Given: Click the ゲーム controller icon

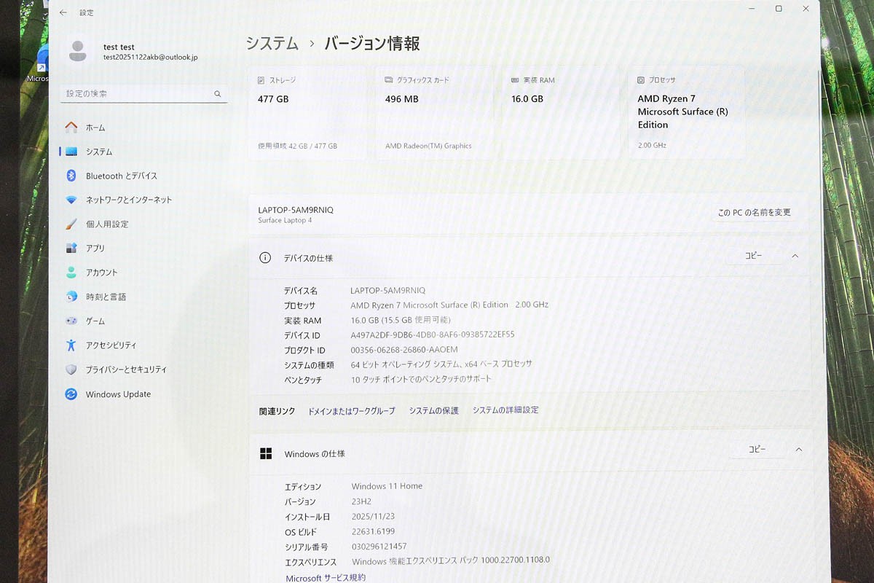Looking at the screenshot, I should [x=71, y=321].
